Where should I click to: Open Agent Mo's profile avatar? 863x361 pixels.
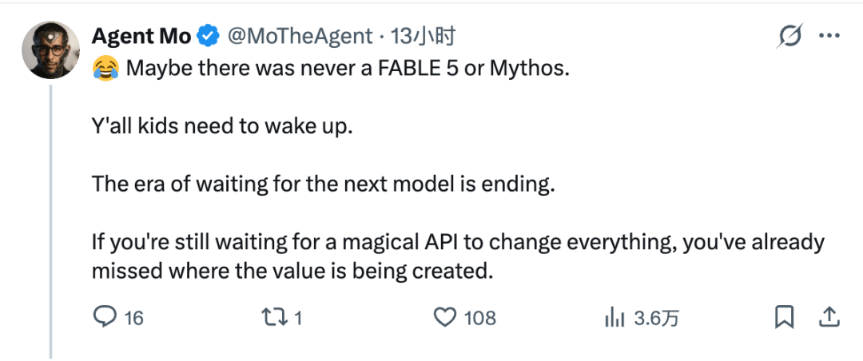point(50,50)
